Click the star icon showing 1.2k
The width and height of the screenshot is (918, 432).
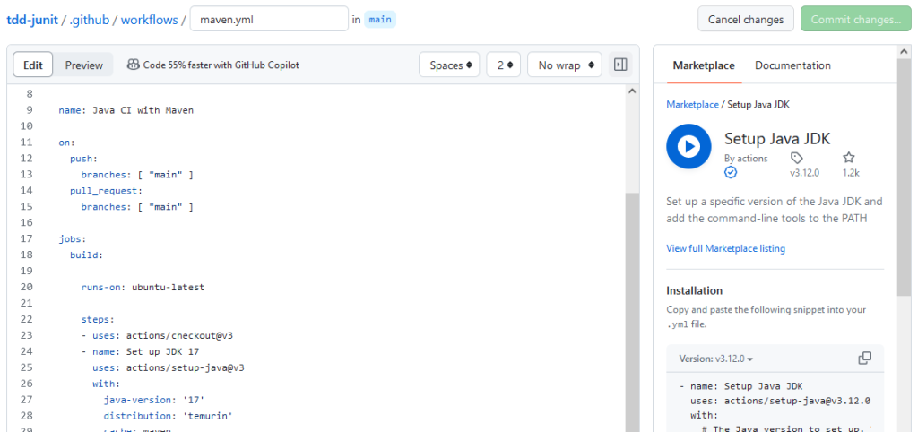tap(849, 158)
